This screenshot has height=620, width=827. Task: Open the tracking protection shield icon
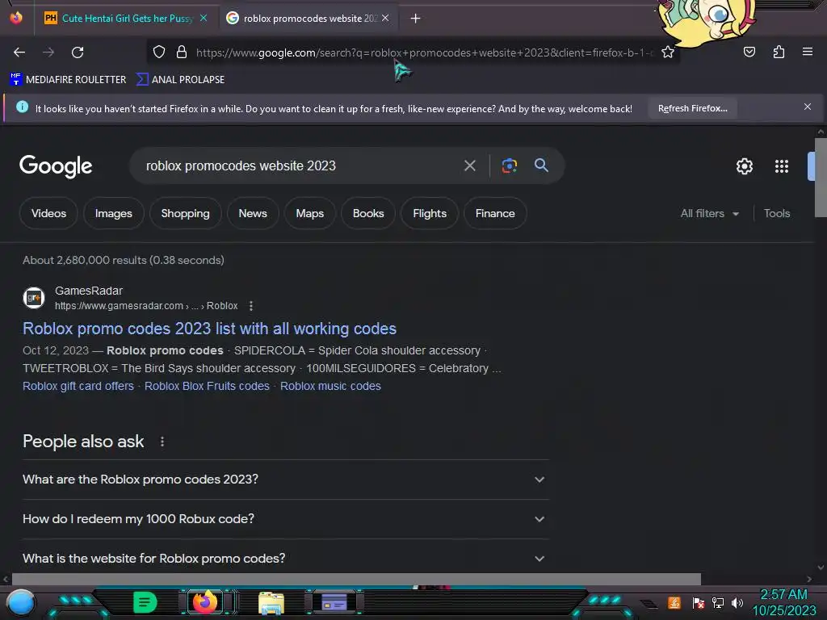pos(159,52)
